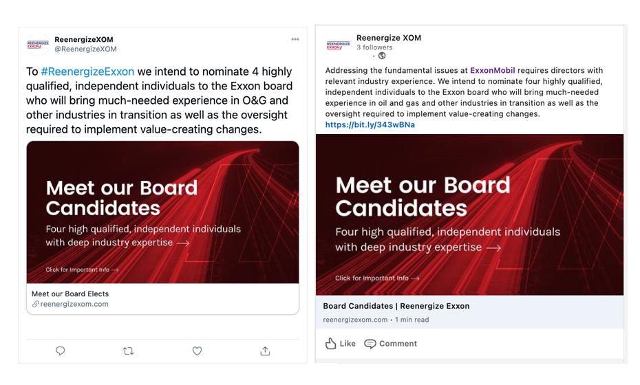This screenshot has height=385, width=640.
Task: Click the Reenergize XOM LinkedIn logo avatar
Action: click(x=337, y=45)
